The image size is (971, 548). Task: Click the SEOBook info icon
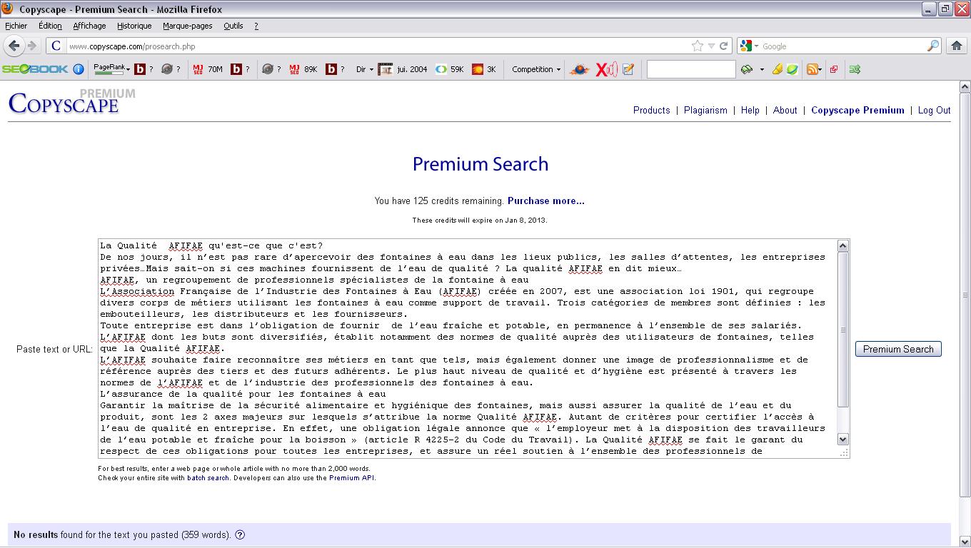pyautogui.click(x=79, y=69)
